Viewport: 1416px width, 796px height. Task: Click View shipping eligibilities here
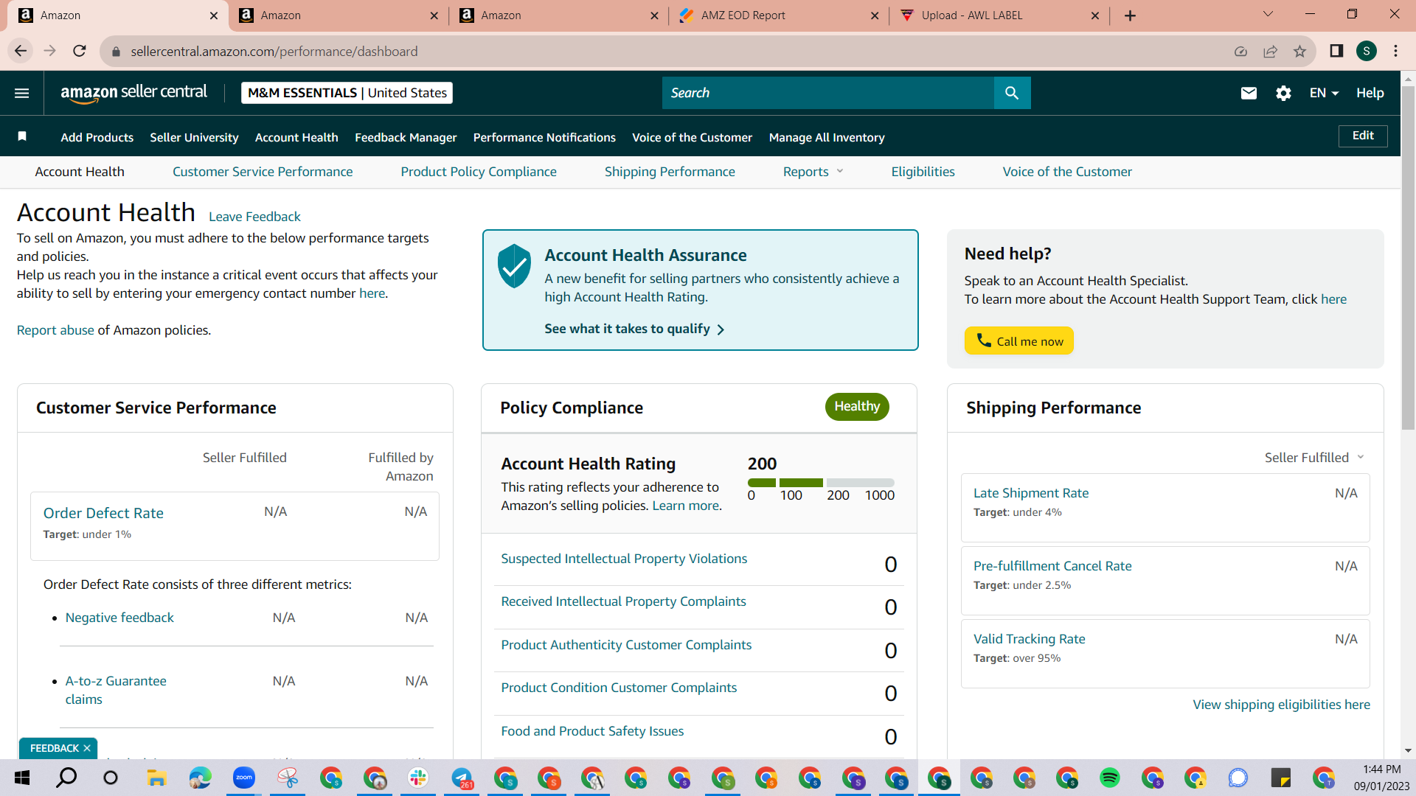(1282, 705)
